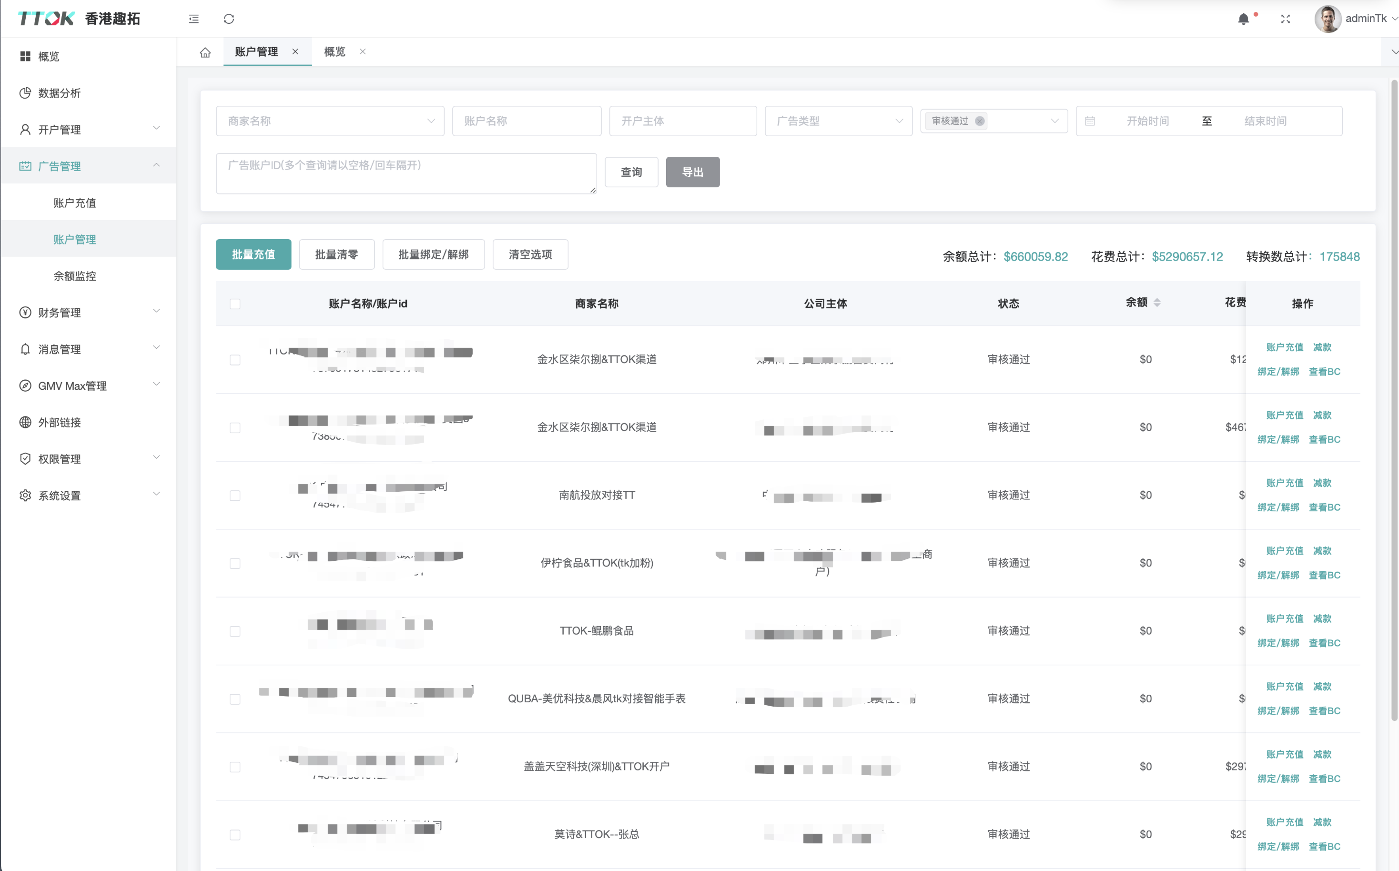Tick the select-all header checkbox
The height and width of the screenshot is (871, 1399).
pyautogui.click(x=235, y=304)
